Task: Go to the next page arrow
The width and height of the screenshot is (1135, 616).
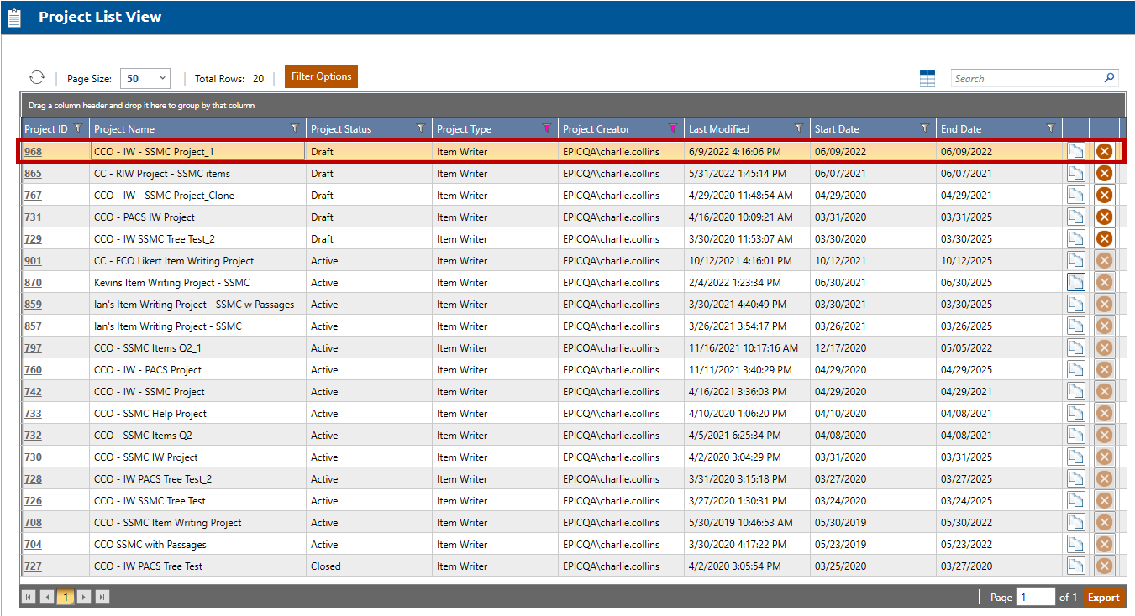Action: click(x=84, y=598)
